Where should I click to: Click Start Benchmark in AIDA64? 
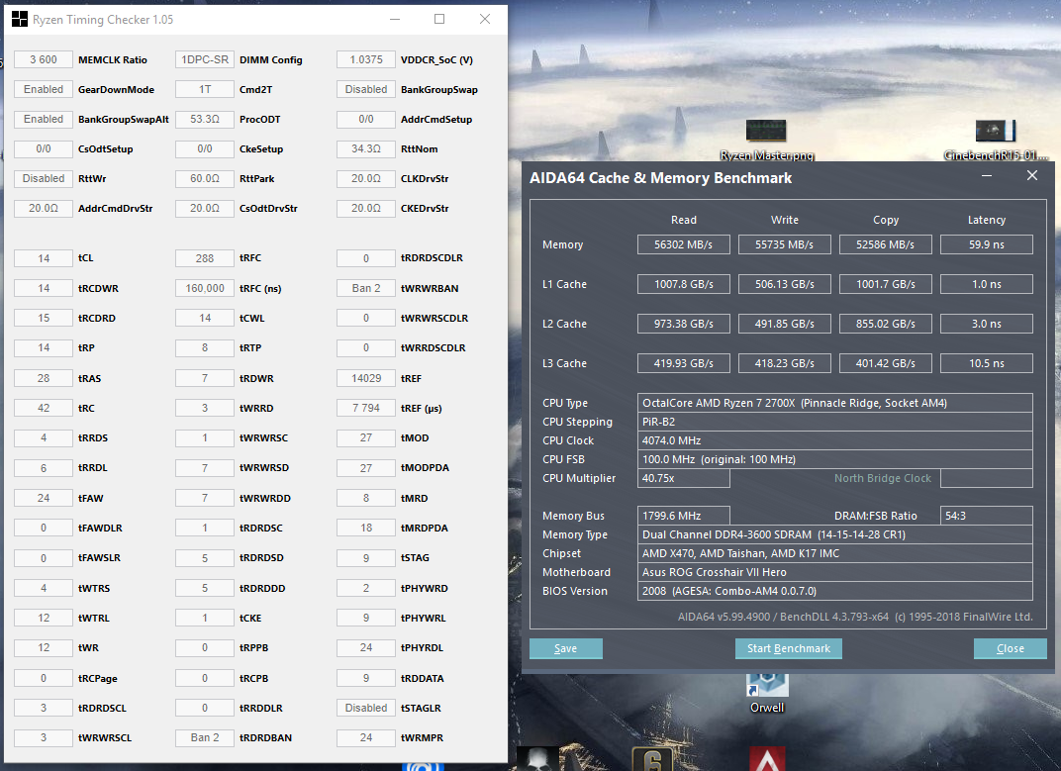[788, 648]
